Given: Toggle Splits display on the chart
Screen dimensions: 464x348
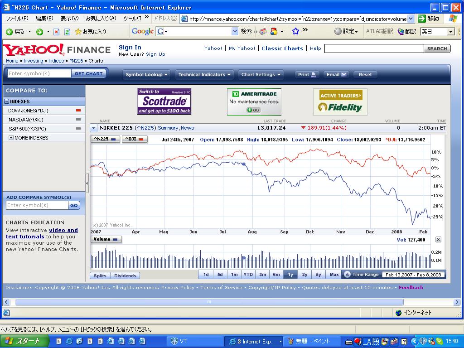Looking at the screenshot, I should click(100, 275).
